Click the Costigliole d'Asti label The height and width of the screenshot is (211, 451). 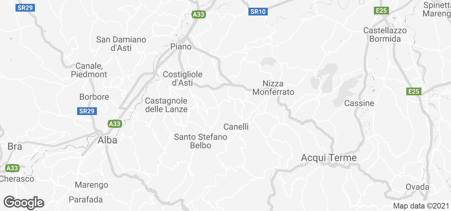(183, 79)
